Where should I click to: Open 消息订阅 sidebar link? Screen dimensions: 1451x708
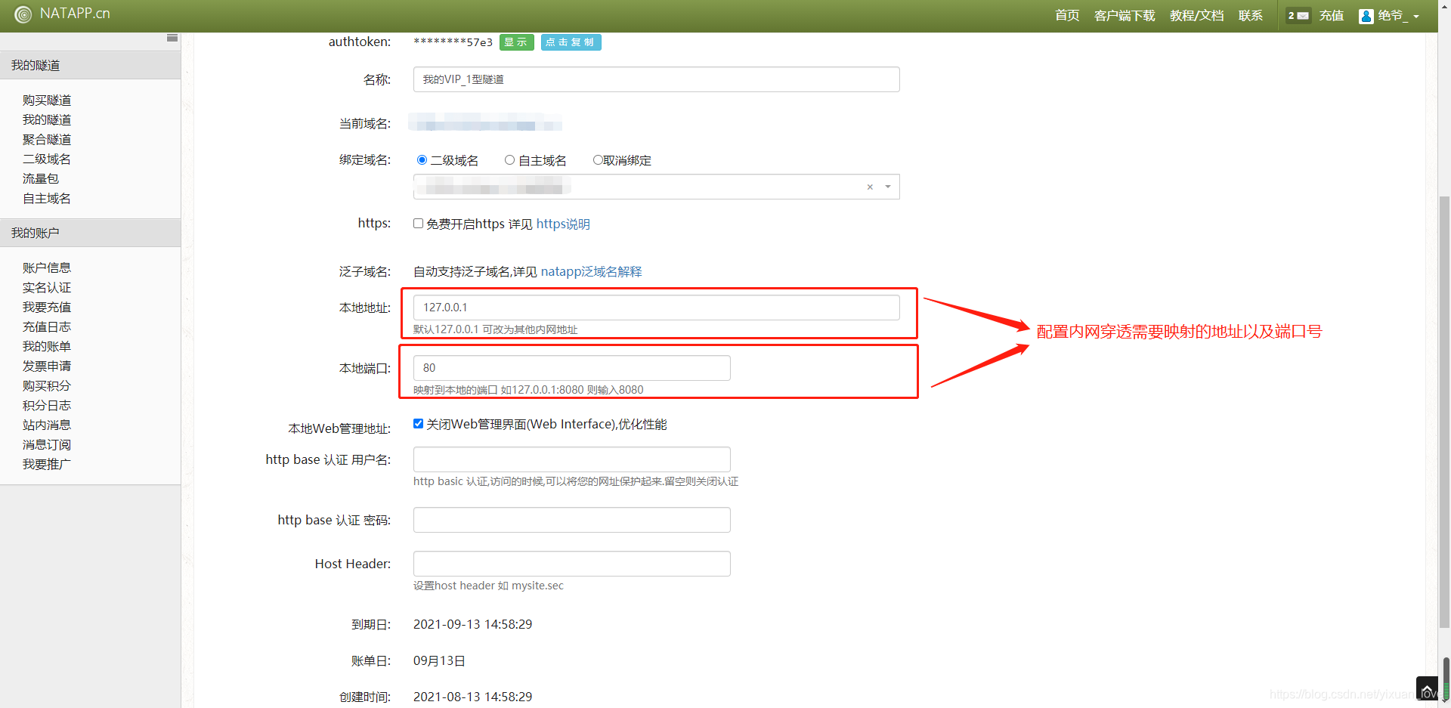coord(47,445)
